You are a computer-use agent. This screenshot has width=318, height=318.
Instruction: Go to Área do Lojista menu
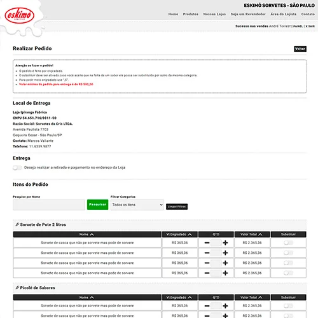[283, 14]
